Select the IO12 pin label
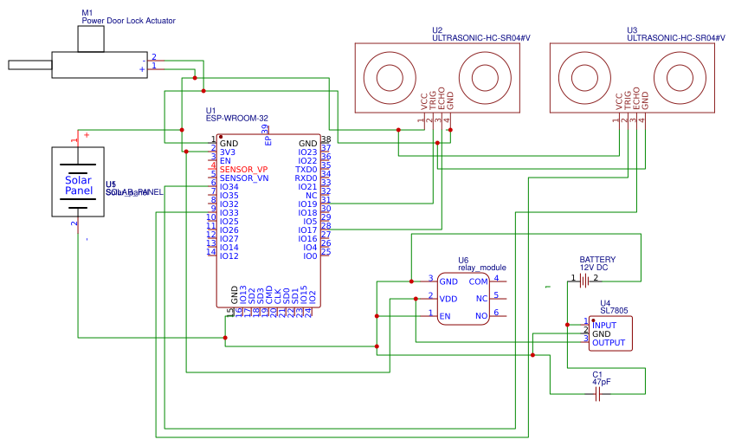 229,256
